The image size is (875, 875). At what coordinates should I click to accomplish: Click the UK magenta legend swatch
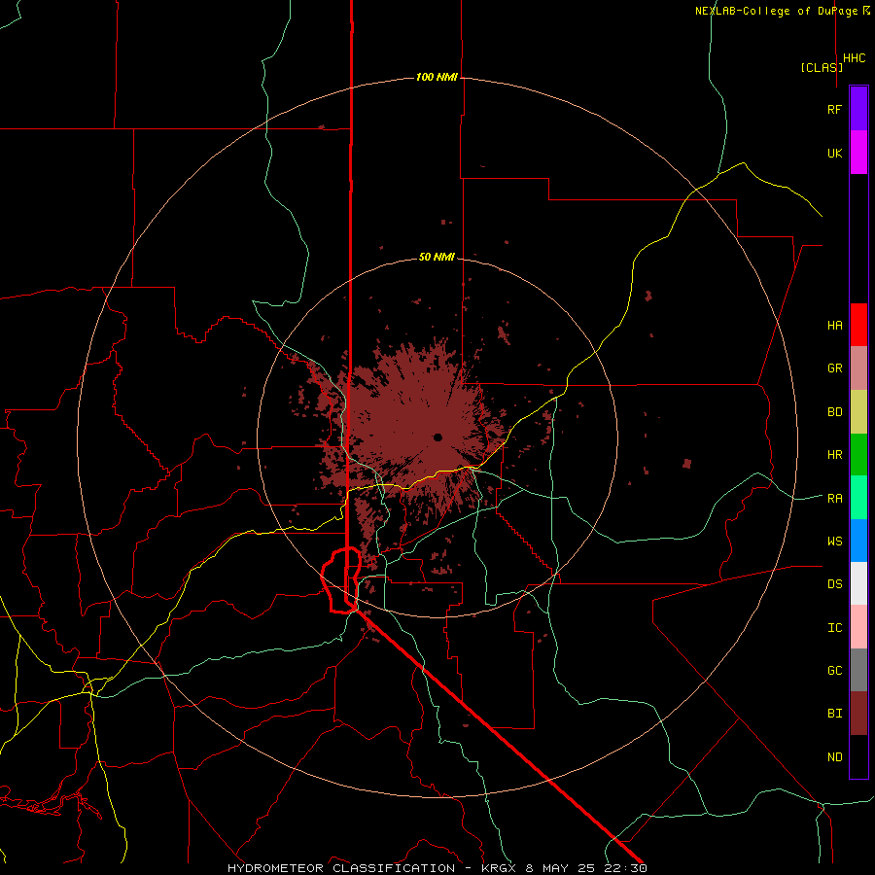coord(858,153)
